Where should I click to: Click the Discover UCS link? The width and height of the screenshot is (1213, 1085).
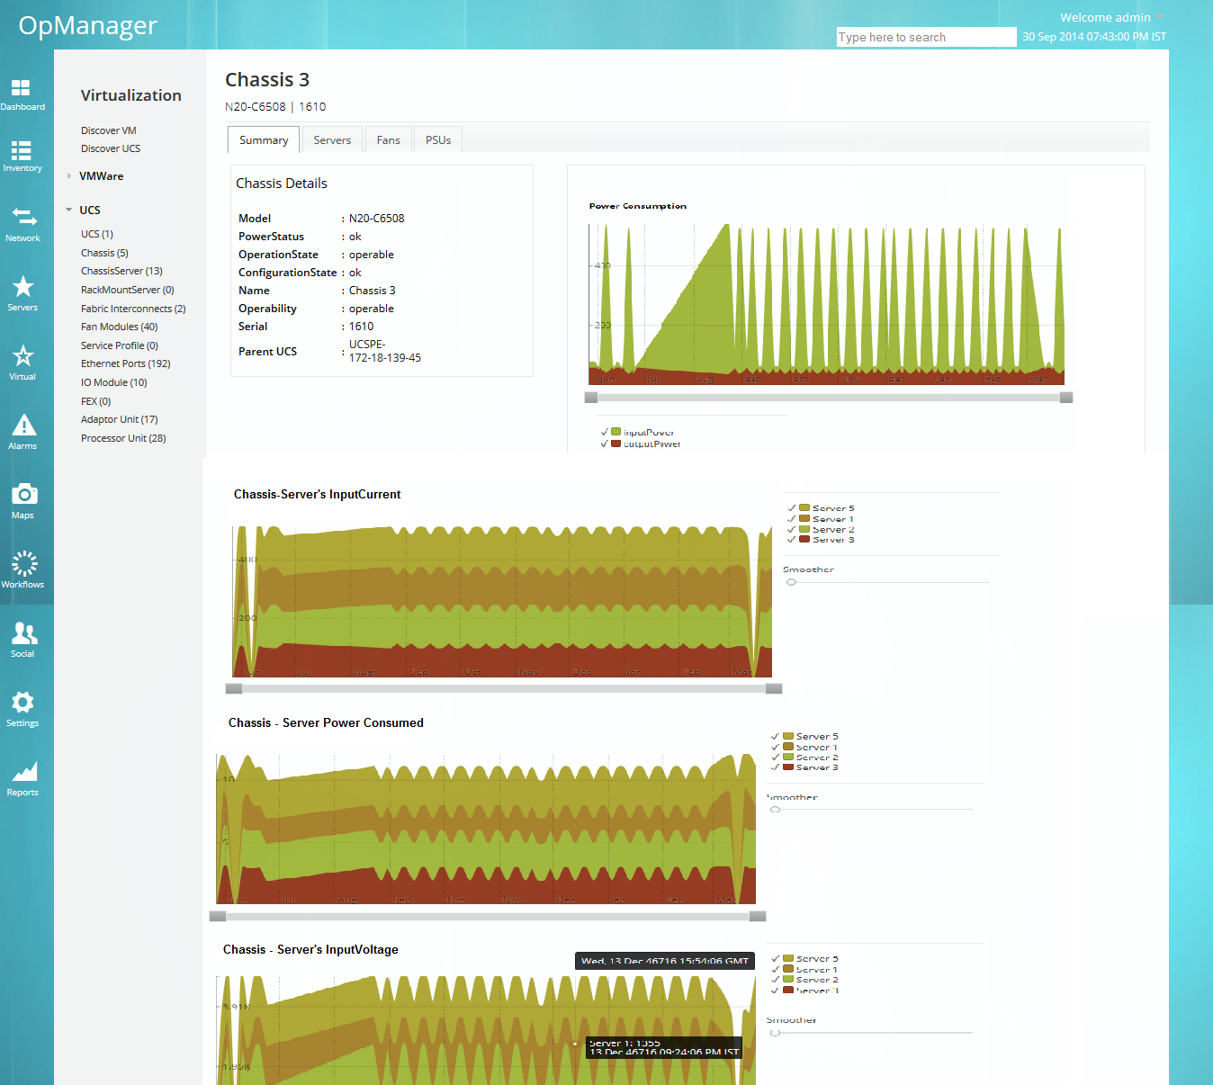pyautogui.click(x=111, y=148)
